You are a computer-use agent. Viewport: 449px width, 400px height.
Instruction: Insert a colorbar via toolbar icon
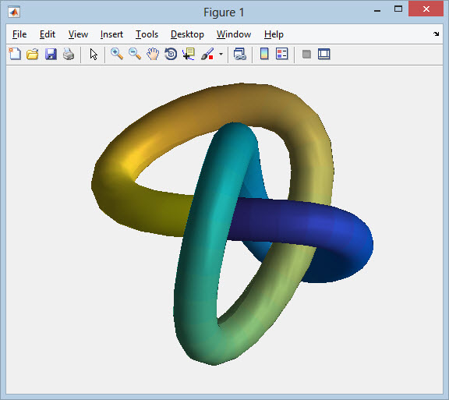coord(264,54)
